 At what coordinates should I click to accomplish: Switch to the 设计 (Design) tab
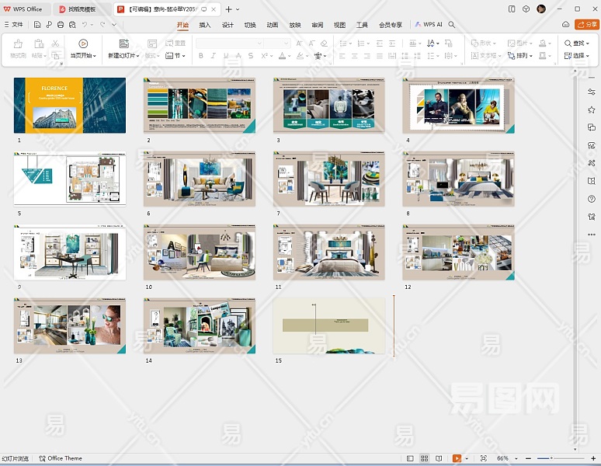228,25
